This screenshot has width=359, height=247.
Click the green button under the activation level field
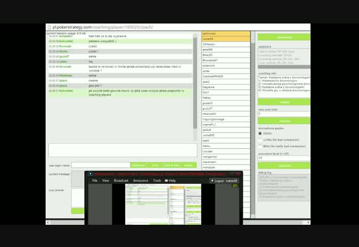[x=284, y=165]
